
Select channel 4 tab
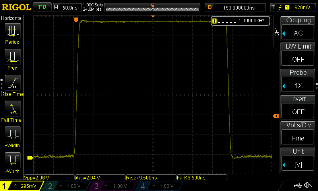pos(160,186)
